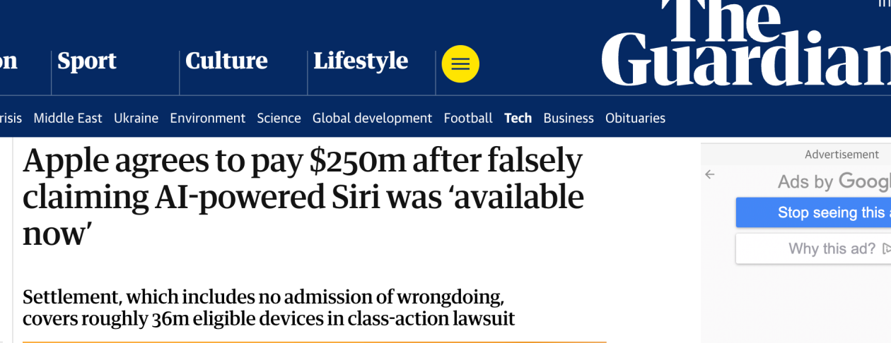Open the Football subsection
This screenshot has height=343, width=891.
point(468,118)
